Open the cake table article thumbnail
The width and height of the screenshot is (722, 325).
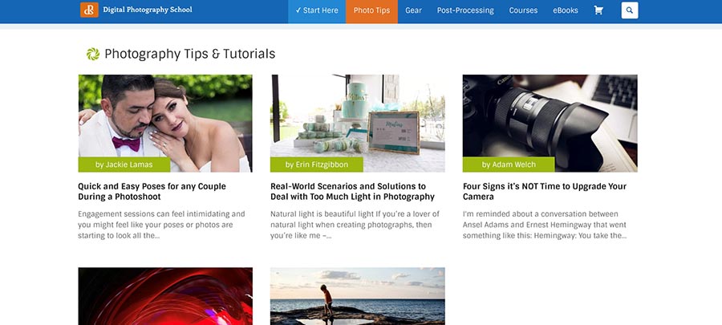357,123
